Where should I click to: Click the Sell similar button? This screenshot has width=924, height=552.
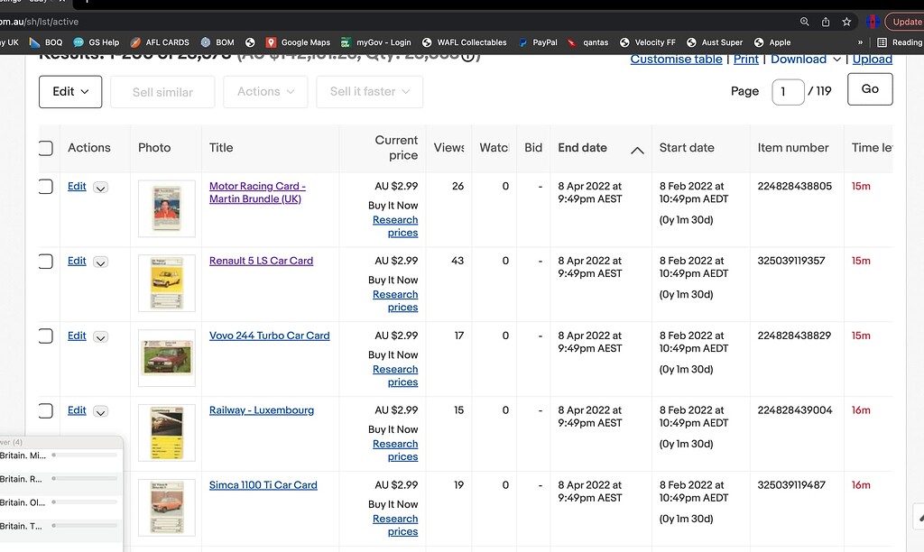162,92
